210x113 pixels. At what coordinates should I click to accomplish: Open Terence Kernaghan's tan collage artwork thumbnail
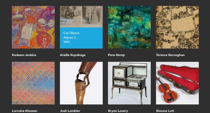coord(177,27)
